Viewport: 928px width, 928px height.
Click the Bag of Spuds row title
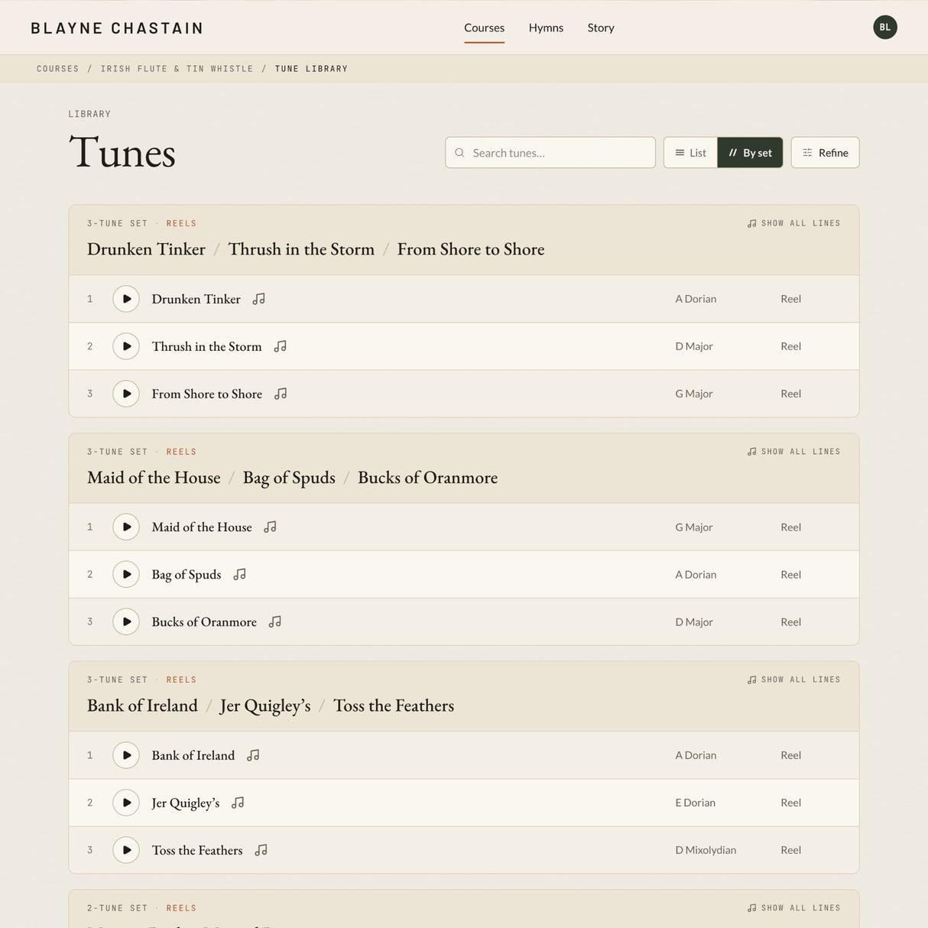[x=187, y=575]
